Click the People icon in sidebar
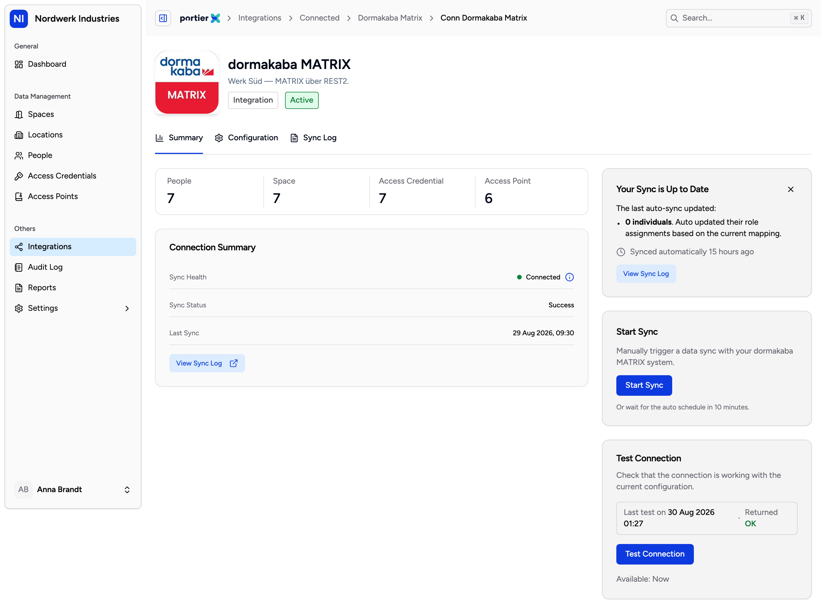Viewport: 821px width, 613px height. (x=19, y=155)
